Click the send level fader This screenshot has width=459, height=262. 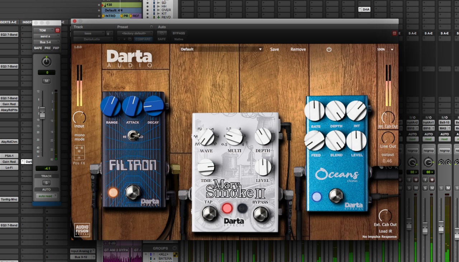(x=42, y=113)
